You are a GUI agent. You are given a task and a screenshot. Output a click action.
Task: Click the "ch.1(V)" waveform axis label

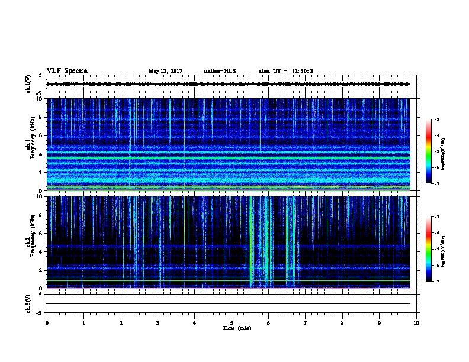pyautogui.click(x=28, y=84)
